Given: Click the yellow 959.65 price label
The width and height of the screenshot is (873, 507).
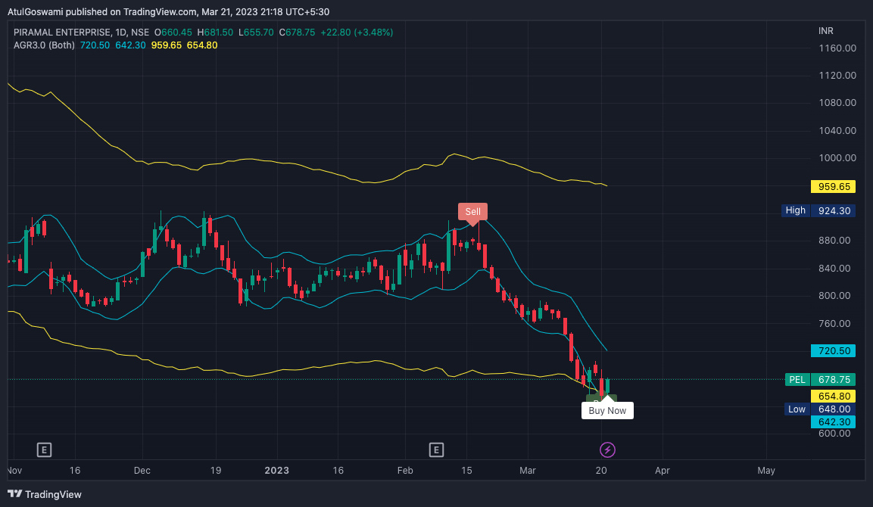Looking at the screenshot, I should 834,186.
